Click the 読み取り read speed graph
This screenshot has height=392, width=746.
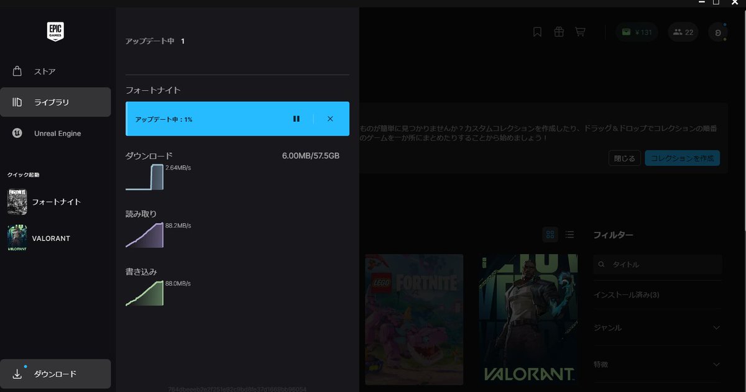point(145,235)
